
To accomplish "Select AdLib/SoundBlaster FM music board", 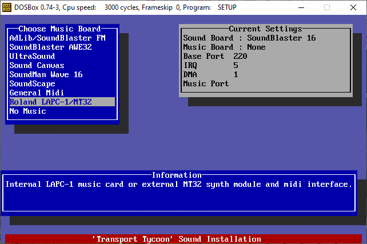I will 57,38.
